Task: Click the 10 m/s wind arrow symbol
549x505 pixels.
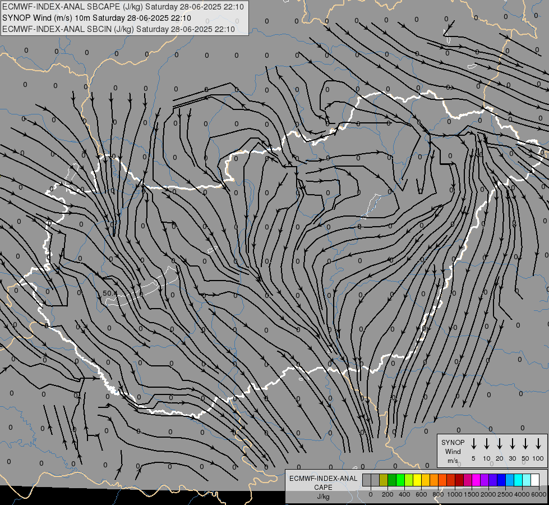Action: (487, 444)
